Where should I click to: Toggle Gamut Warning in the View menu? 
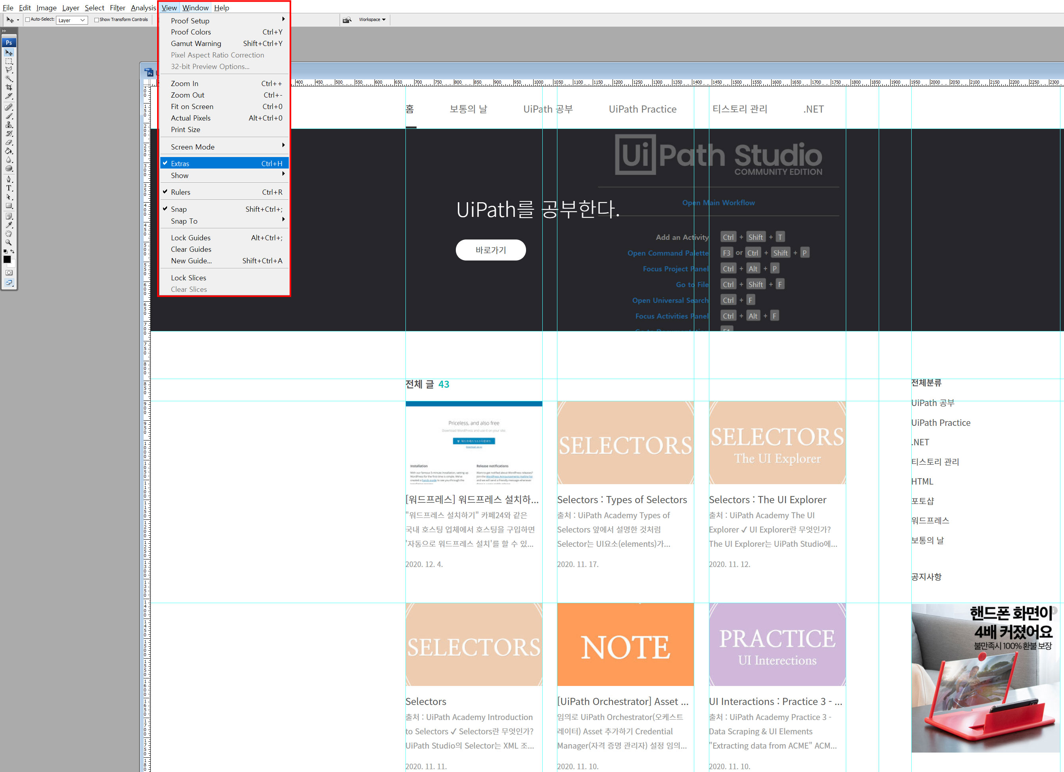point(224,44)
